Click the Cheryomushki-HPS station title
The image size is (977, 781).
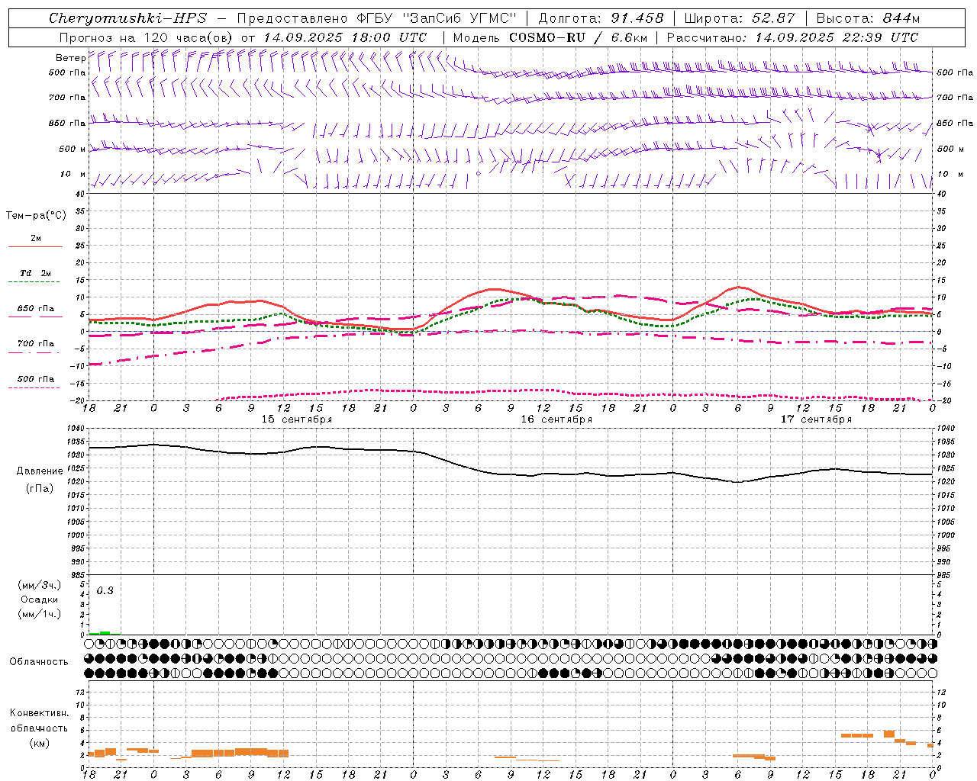pos(128,18)
